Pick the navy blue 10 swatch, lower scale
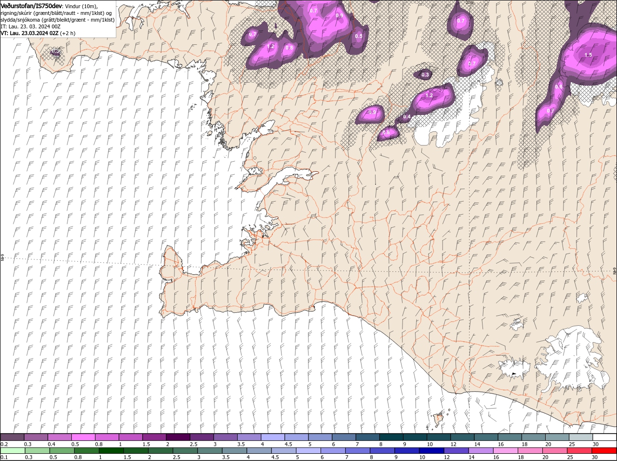The width and height of the screenshot is (617, 461). (431, 450)
